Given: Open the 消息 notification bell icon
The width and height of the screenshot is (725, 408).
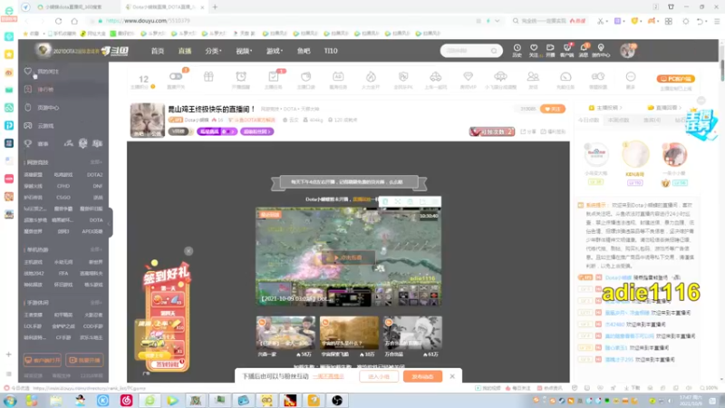Looking at the screenshot, I should click(x=584, y=50).
